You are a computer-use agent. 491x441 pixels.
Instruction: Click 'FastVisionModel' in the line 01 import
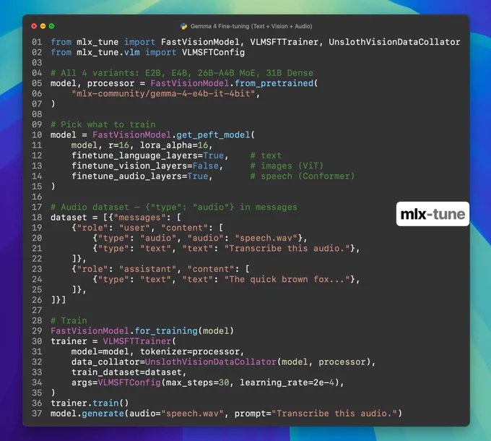tap(200, 42)
